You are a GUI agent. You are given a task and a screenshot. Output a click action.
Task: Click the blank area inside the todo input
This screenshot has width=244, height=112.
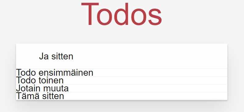pyautogui.click(x=150, y=56)
